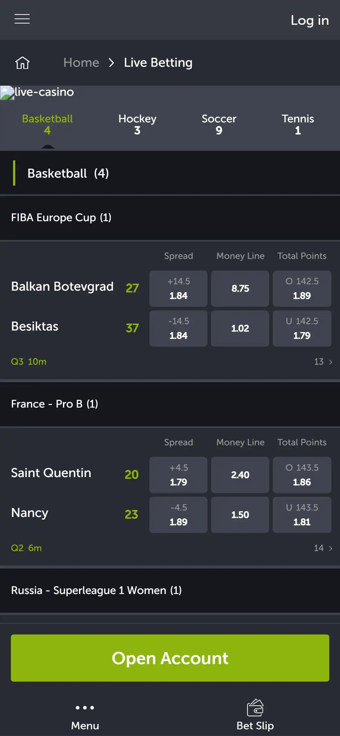The height and width of the screenshot is (736, 340).
Task: Collapse the France - Pro B section
Action: point(170,404)
